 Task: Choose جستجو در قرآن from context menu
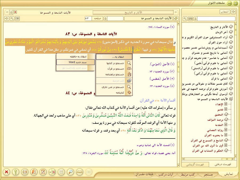(114, 69)
